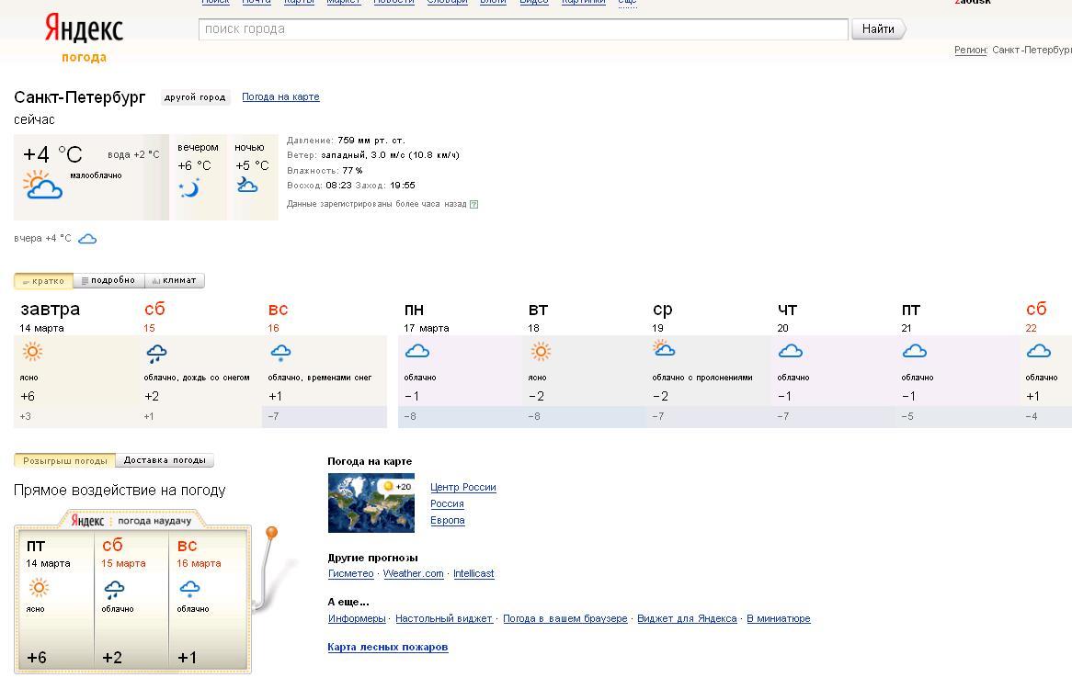Click the help question mark icon
This screenshot has width=1072, height=689.
point(473,204)
